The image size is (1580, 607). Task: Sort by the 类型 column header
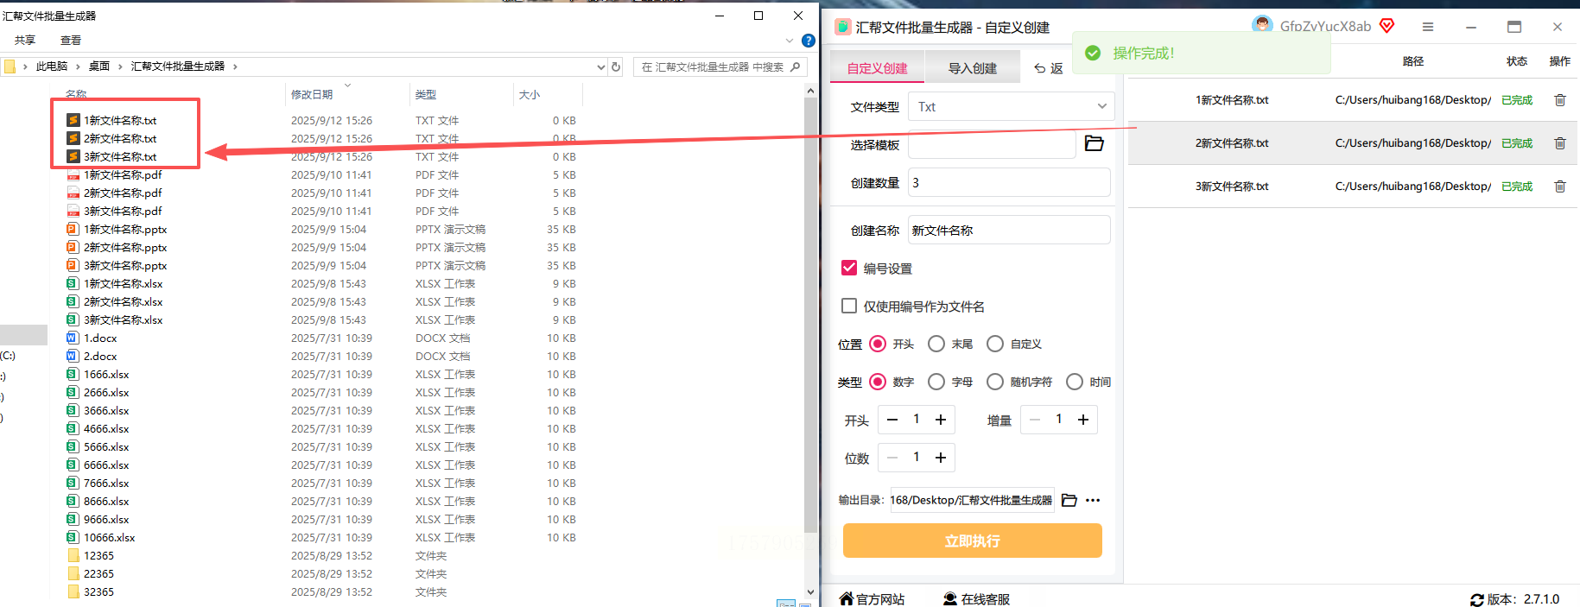point(426,94)
